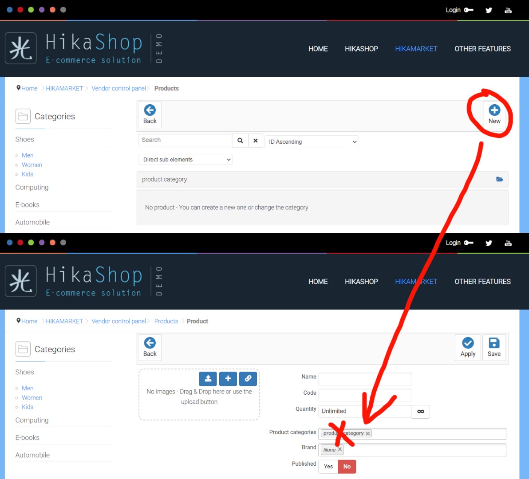This screenshot has width=529, height=479.
Task: Click the Quantity Unlimited field
Action: [x=365, y=412]
